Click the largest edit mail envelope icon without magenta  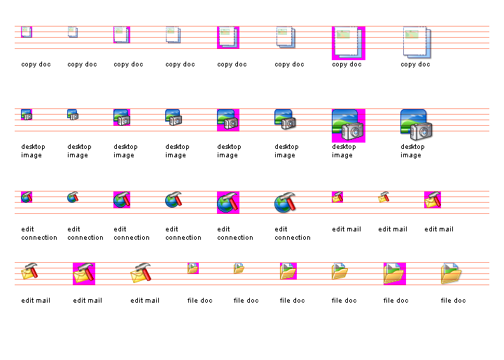(x=141, y=273)
